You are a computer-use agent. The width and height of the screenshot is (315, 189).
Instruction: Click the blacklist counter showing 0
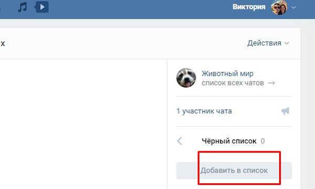[262, 141]
